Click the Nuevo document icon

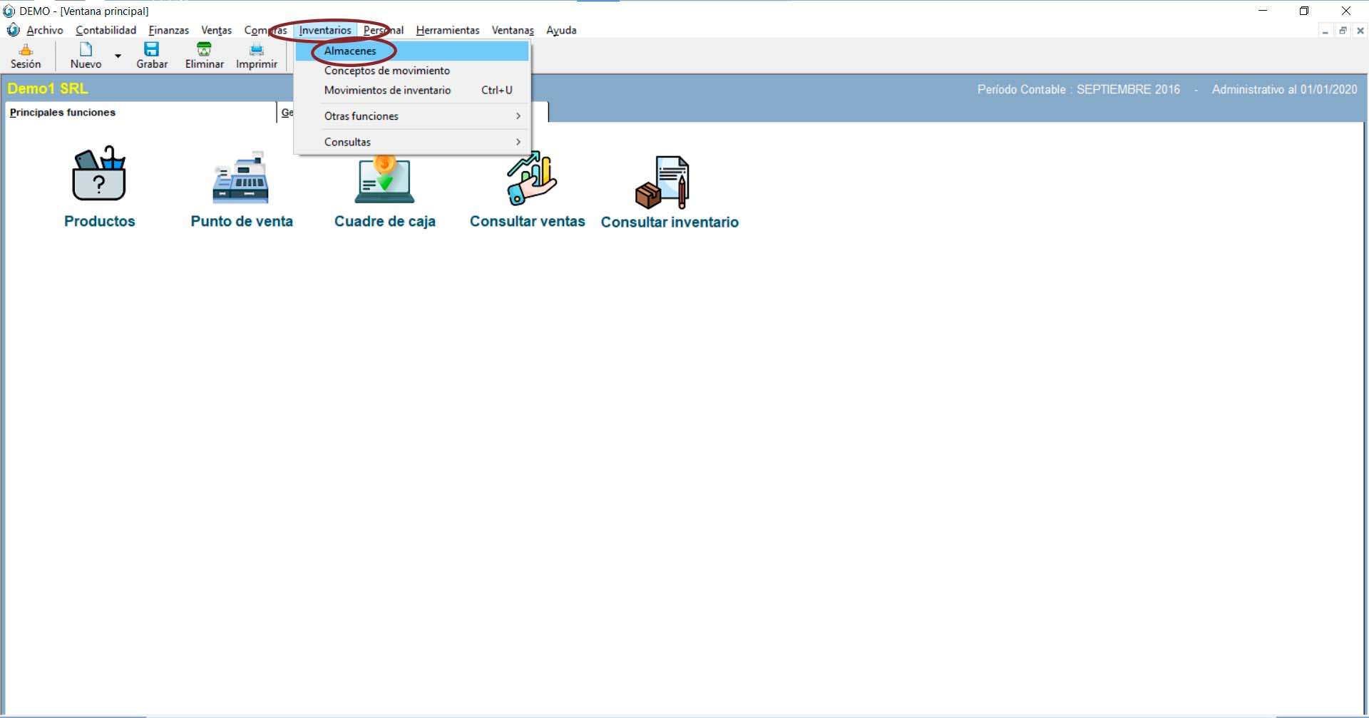[86, 50]
